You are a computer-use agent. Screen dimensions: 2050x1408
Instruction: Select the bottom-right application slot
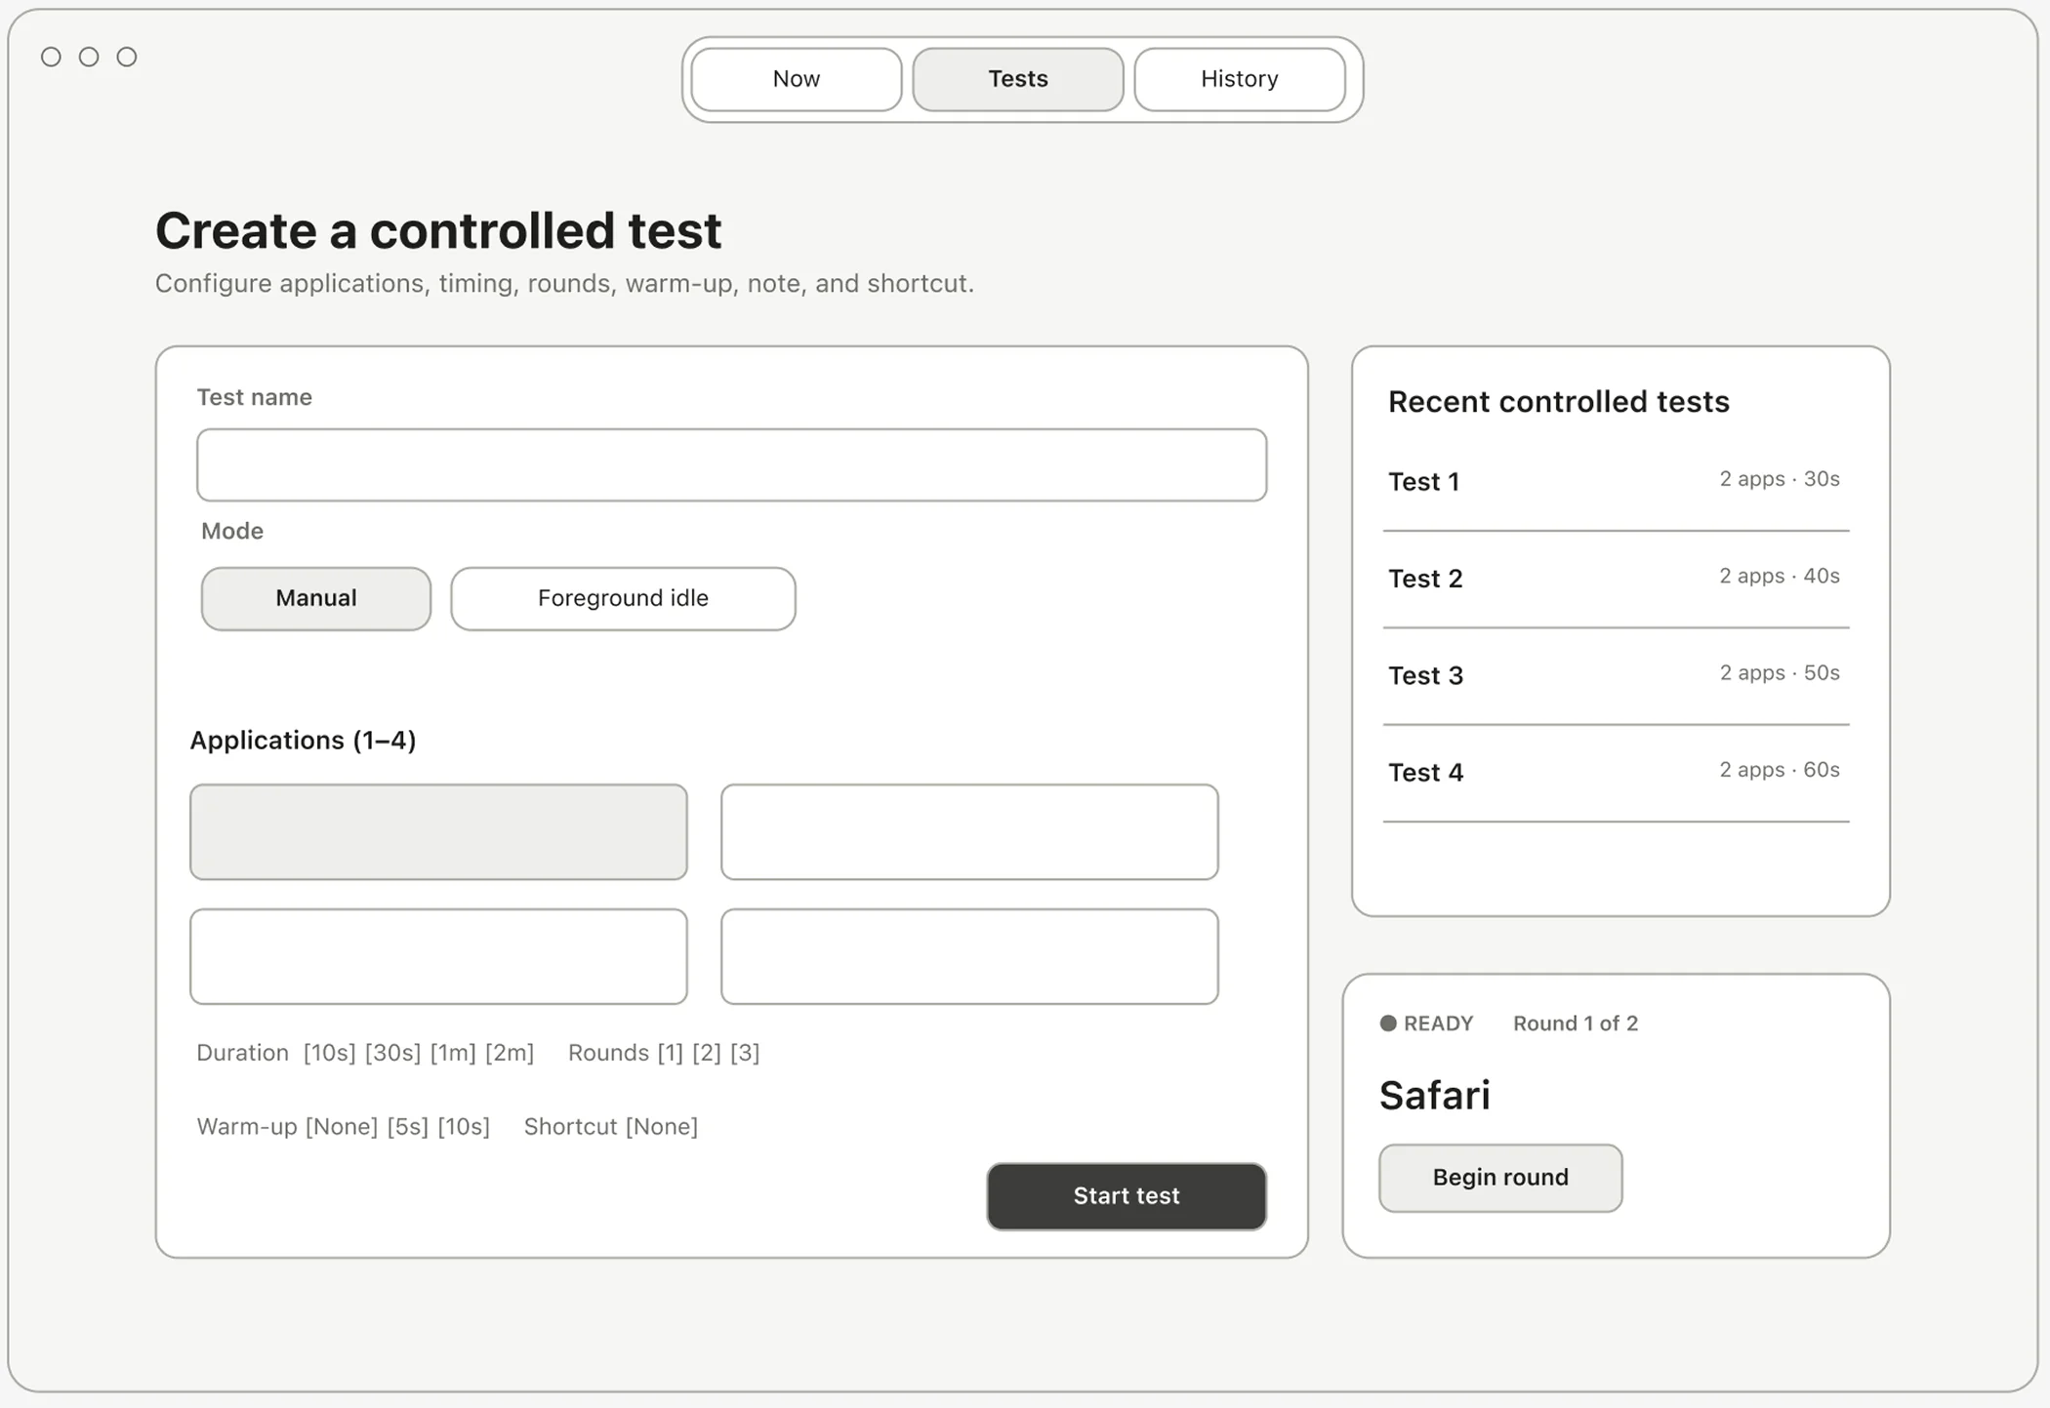pyautogui.click(x=969, y=956)
